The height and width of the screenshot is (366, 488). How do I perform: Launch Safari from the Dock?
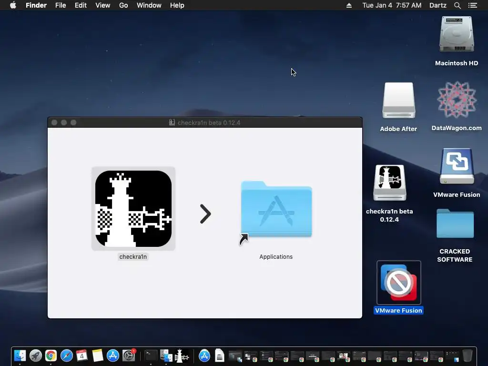pyautogui.click(x=66, y=356)
